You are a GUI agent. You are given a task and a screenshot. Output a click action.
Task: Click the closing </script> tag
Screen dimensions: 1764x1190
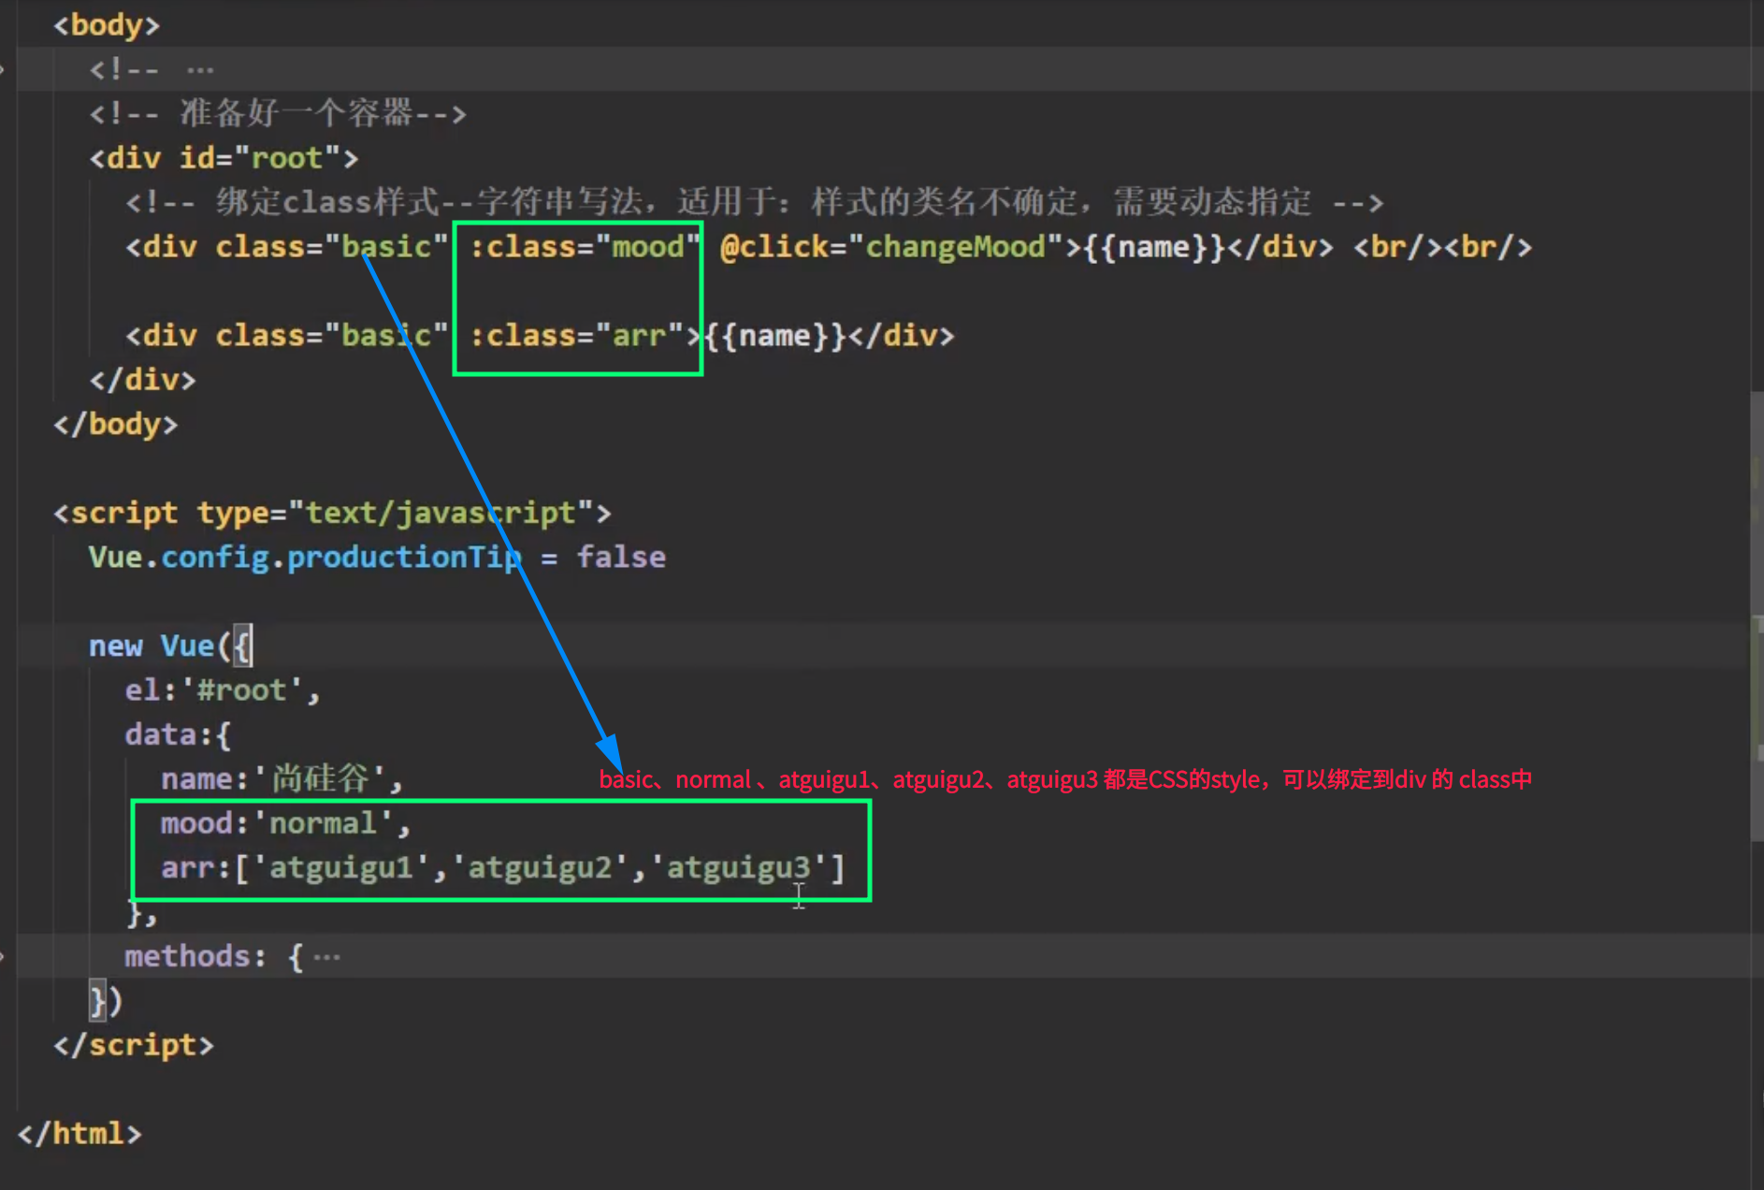134,1046
